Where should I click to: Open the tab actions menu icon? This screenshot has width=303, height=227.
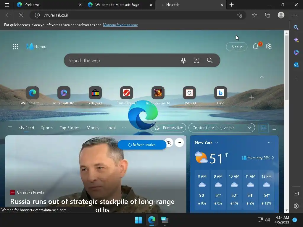(x=7, y=5)
